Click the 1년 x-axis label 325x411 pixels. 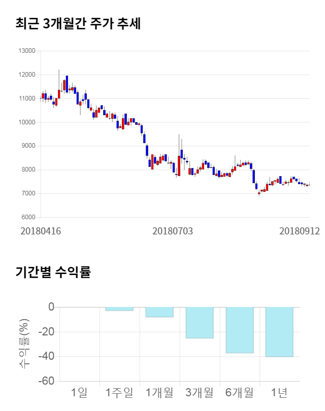pyautogui.click(x=279, y=392)
